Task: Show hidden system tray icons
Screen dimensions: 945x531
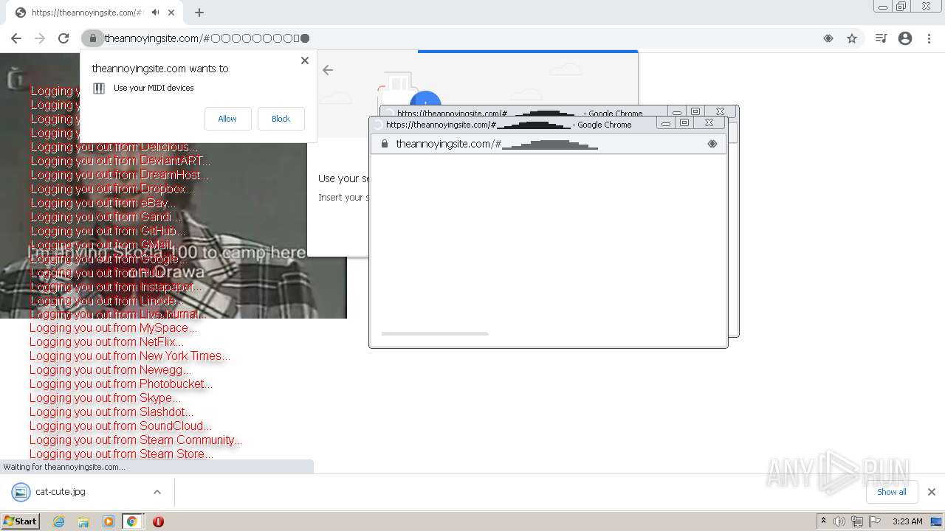Action: coord(823,521)
